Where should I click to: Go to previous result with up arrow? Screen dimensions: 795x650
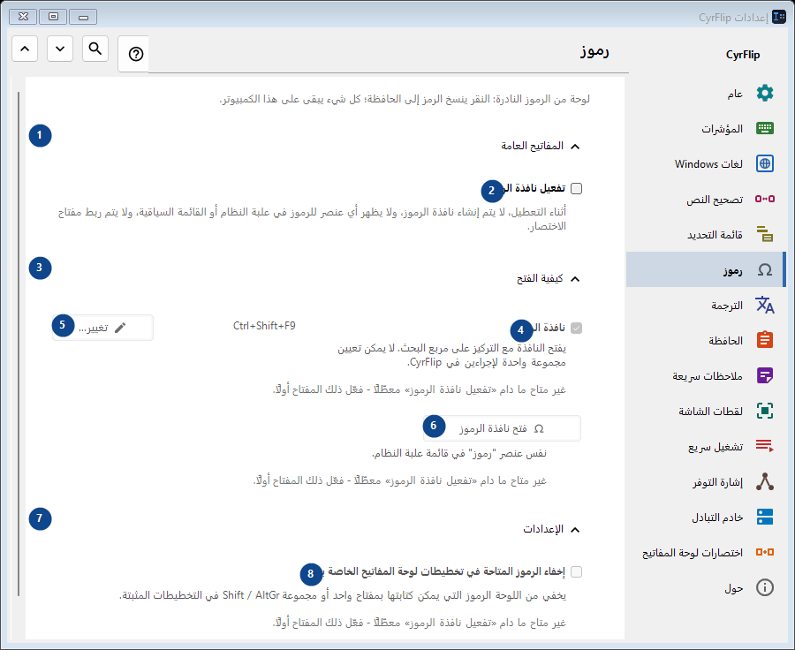25,49
